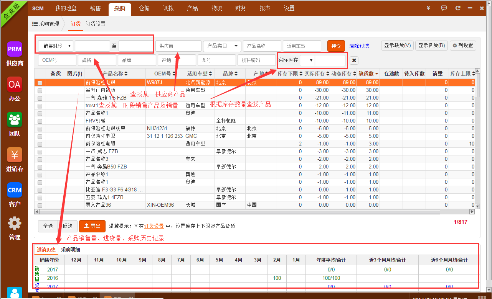Click the chat message icon in top bar

[444, 8]
